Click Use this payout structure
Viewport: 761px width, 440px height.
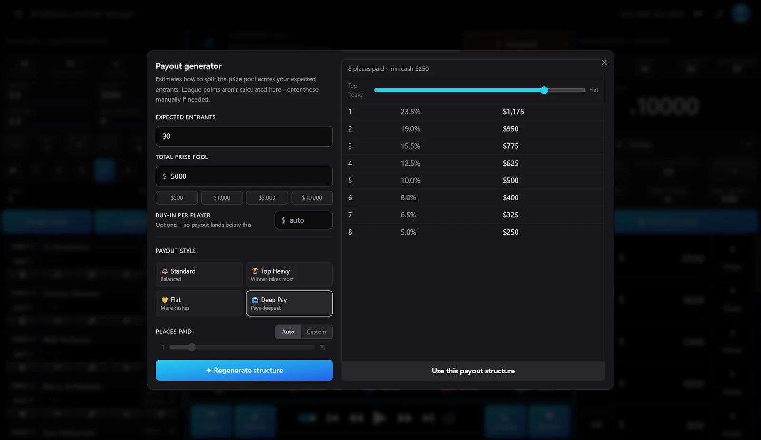coord(473,371)
